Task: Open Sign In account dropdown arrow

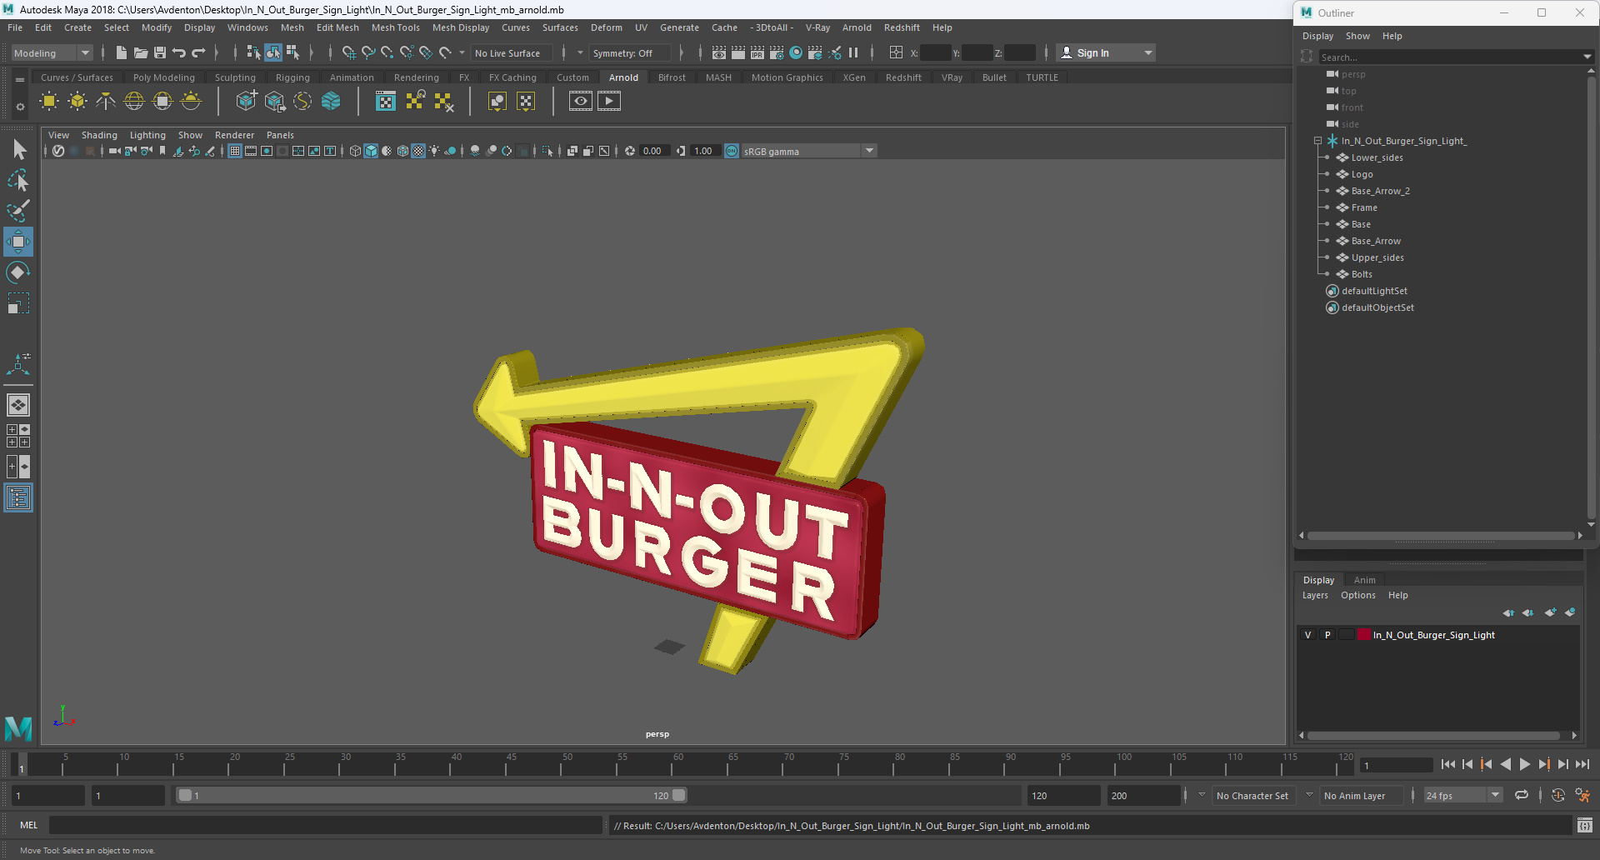Action: (1148, 52)
